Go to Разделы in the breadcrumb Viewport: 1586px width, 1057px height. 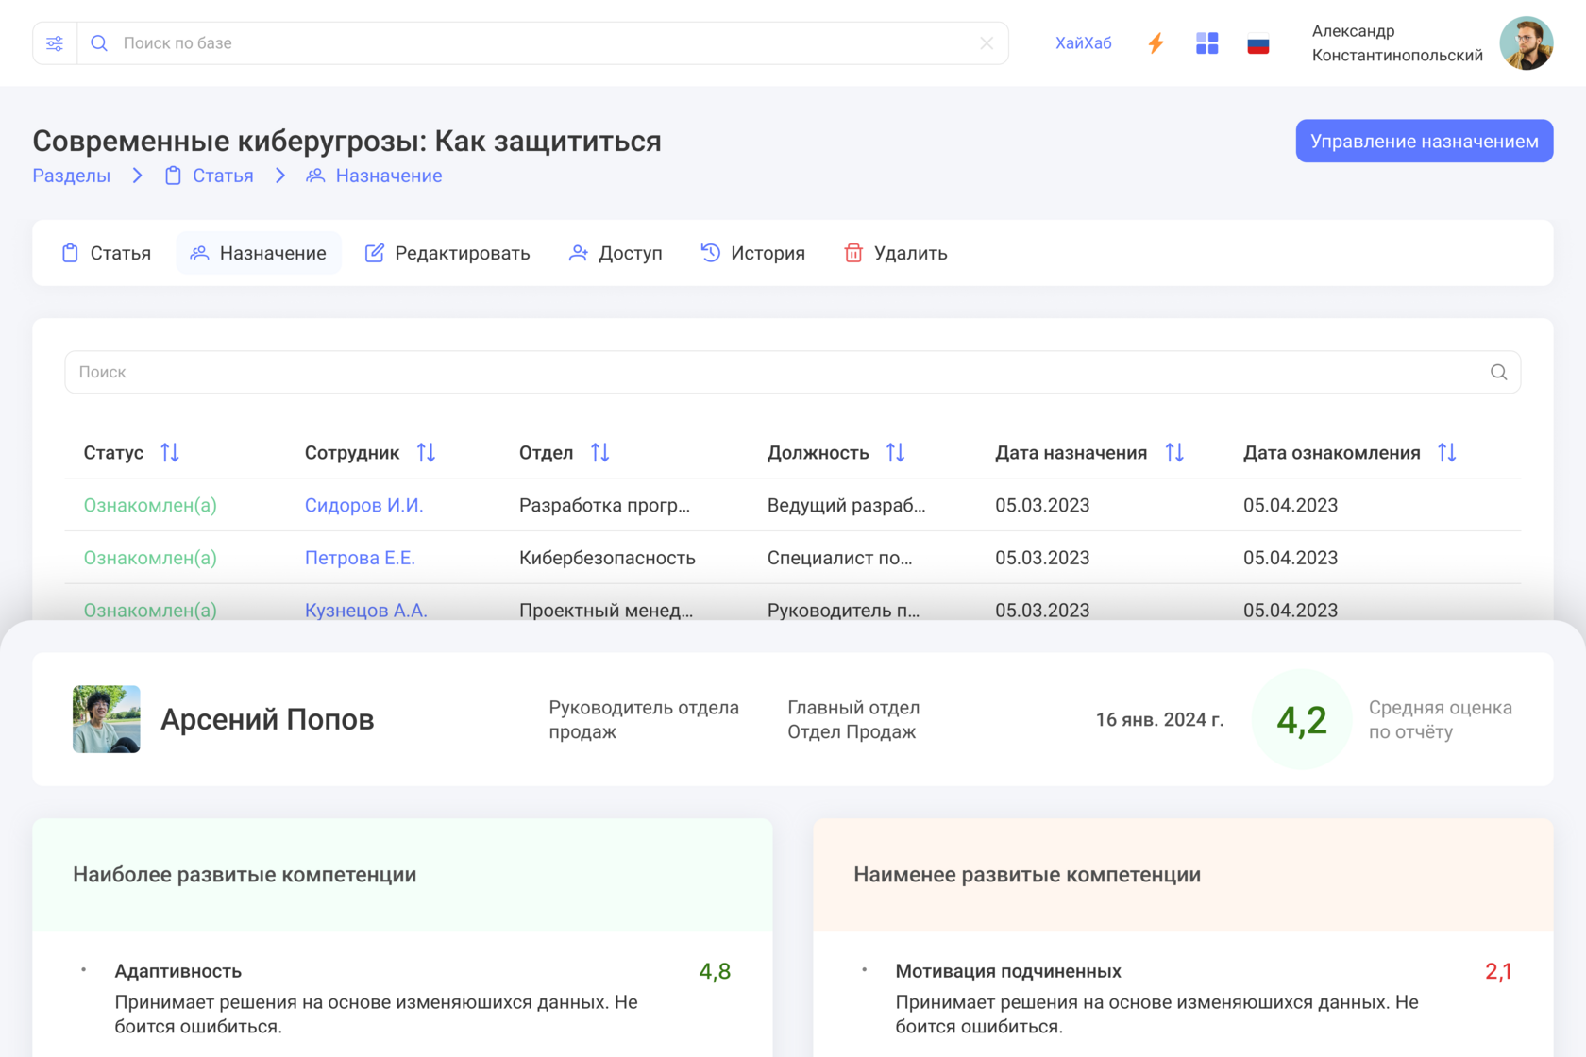click(72, 176)
